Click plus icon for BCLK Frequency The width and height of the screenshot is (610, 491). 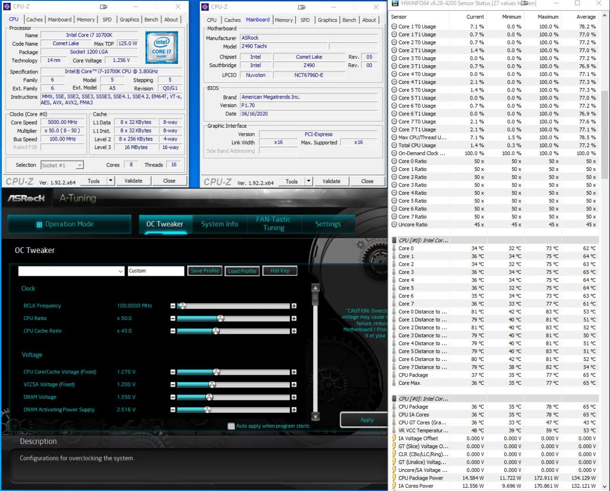[x=294, y=306]
